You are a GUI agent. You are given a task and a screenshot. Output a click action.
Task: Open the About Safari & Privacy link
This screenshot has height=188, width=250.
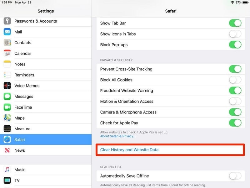point(118,136)
